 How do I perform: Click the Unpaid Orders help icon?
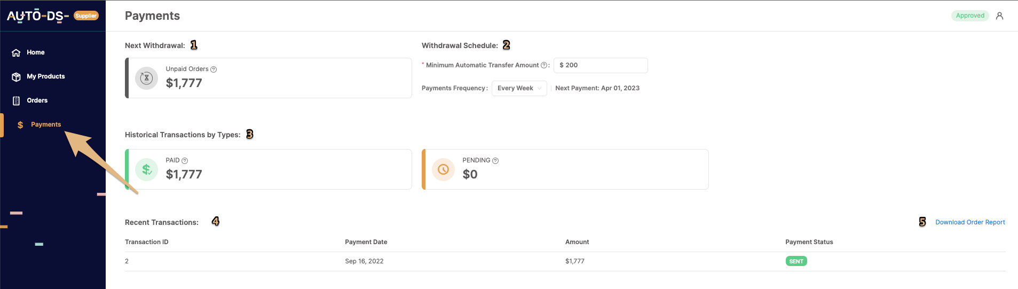pyautogui.click(x=214, y=69)
